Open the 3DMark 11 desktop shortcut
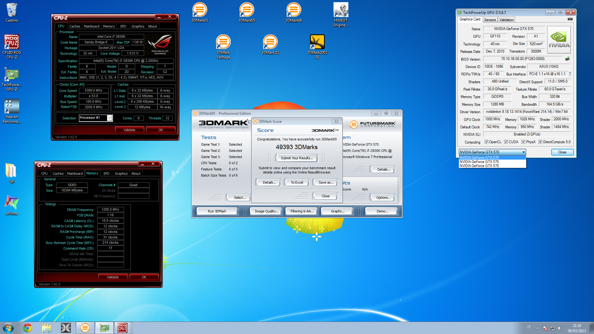Image resolution: width=594 pixels, height=334 pixels. click(x=270, y=45)
